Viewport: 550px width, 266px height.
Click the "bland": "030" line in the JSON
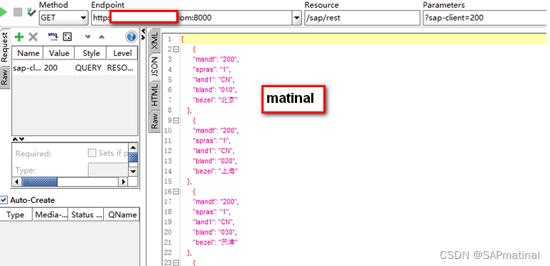point(215,232)
